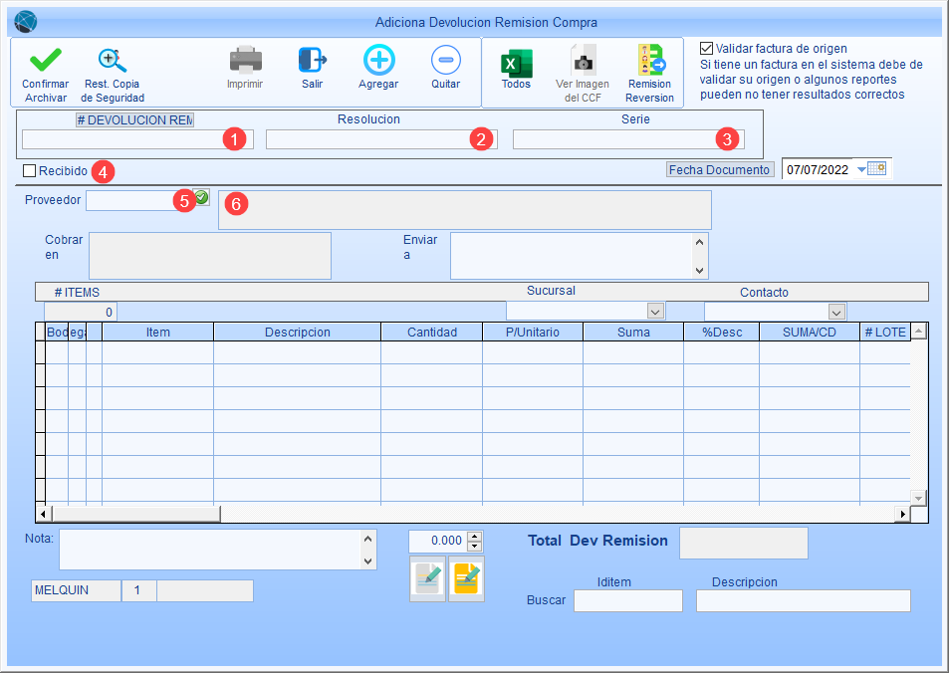Click the Descripcion column header in grid
Screen dimensions: 949x673
pyautogui.click(x=297, y=333)
